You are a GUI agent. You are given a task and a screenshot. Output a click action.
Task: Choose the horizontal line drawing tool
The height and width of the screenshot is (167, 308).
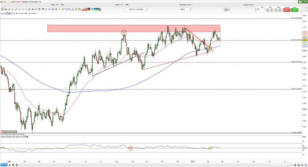coord(19,9)
